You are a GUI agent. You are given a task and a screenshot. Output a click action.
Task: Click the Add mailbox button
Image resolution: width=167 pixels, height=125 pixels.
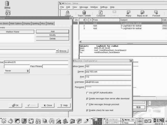point(53,32)
